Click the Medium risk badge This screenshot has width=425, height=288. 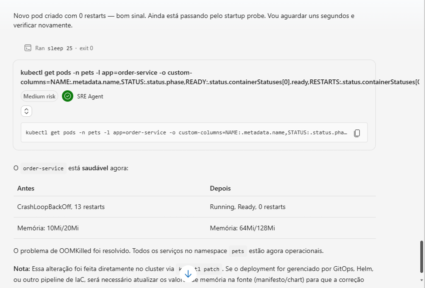coord(40,96)
